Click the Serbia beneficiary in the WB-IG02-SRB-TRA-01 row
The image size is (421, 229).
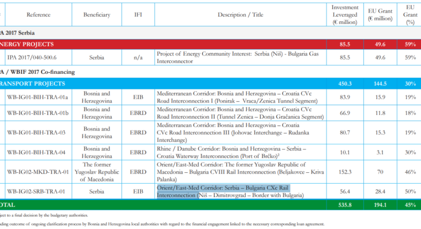[x=97, y=192]
